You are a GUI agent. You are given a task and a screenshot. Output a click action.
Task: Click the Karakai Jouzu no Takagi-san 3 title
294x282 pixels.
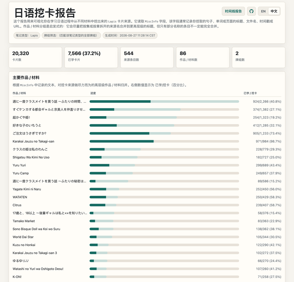pos(35,253)
